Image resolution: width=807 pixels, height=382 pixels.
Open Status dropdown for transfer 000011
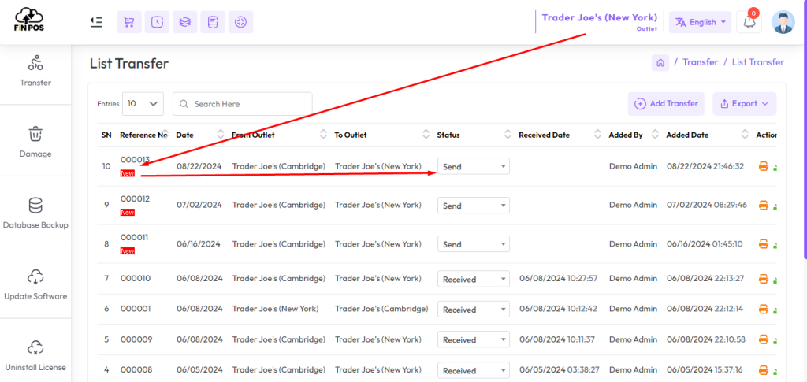[474, 244]
